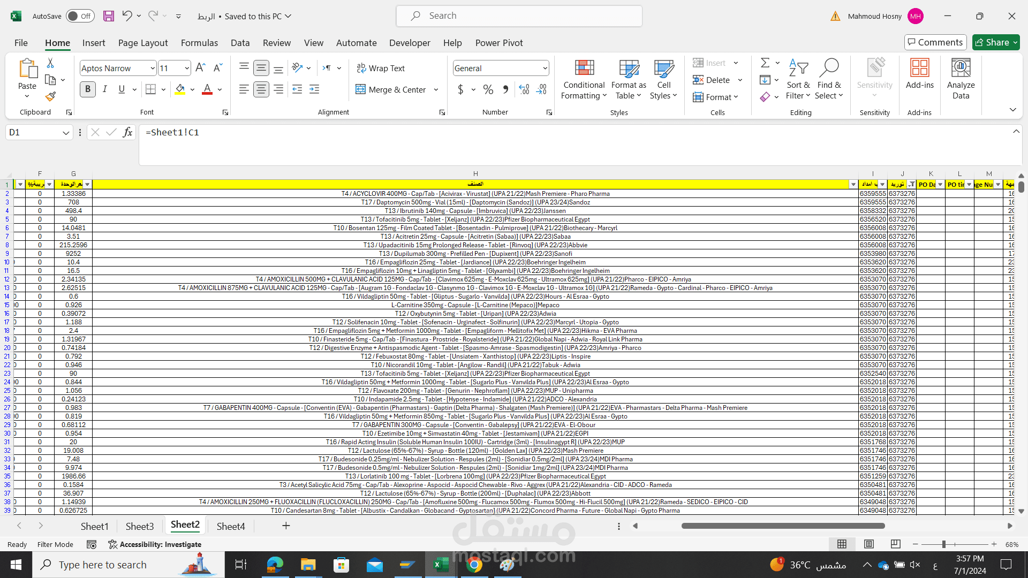This screenshot has height=578, width=1028.
Task: Switch to Page Break Preview in status bar
Action: (895, 544)
